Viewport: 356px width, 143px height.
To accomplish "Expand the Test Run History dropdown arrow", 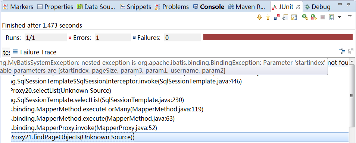I will [340, 17].
